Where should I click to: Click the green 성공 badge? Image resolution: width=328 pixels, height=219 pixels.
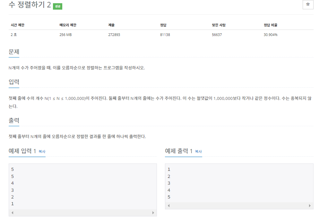(x=57, y=6)
